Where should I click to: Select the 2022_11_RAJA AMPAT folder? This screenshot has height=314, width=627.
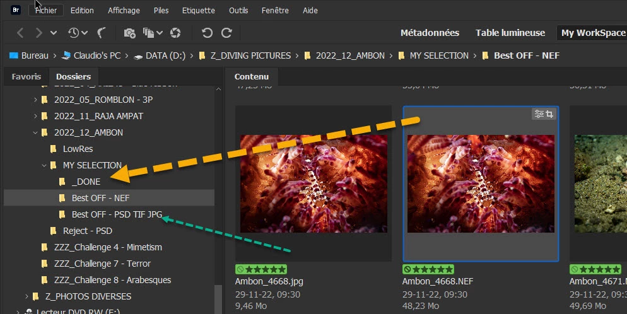[99, 116]
